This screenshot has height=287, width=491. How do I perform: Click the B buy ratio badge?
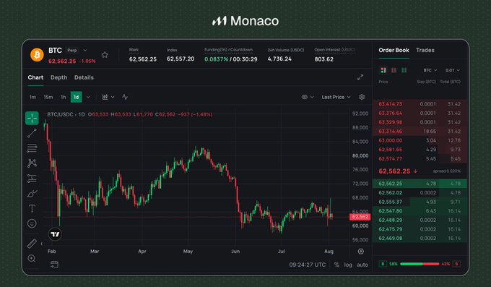[383, 264]
